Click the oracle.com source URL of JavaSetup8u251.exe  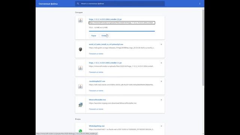click(x=121, y=85)
